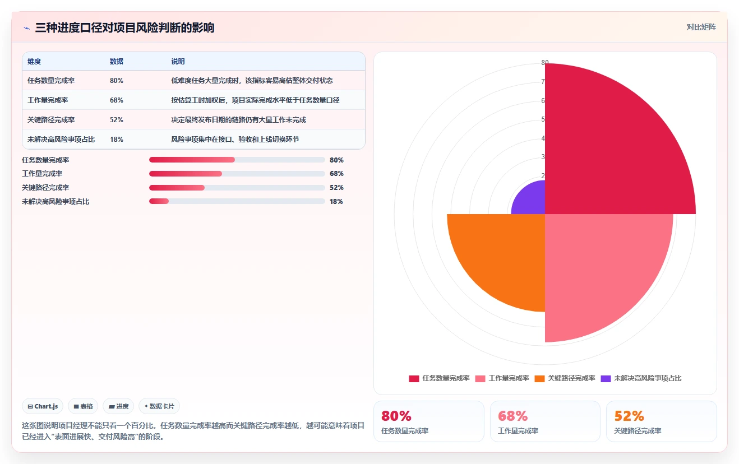Screen dimensions: 739x464
Task: Click description starting 决定最终发布日期
Action: click(x=238, y=120)
